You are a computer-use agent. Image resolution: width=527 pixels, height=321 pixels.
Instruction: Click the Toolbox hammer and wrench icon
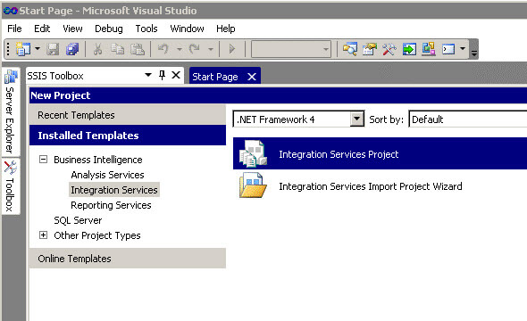[389, 49]
